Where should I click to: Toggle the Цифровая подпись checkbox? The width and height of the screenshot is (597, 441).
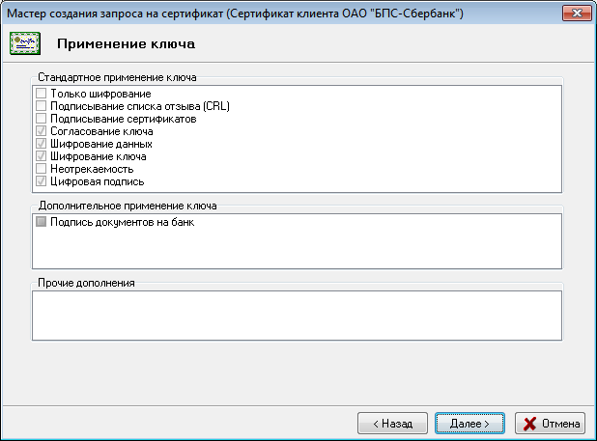[41, 181]
